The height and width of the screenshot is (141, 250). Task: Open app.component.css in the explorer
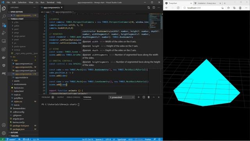(24, 63)
